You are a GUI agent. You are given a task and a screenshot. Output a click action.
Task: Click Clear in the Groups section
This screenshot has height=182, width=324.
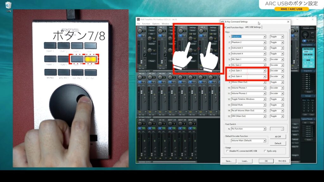coord(312,115)
